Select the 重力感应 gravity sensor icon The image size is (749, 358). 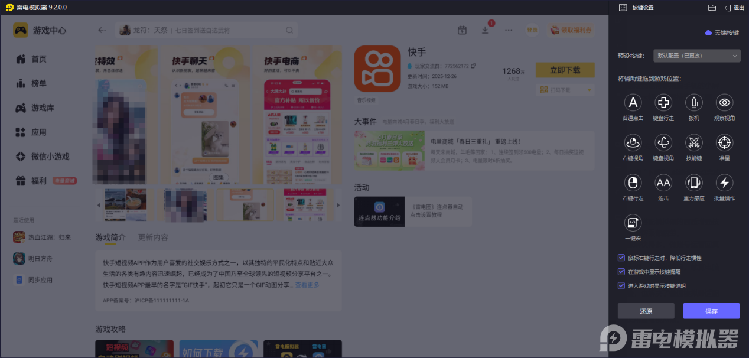coord(694,183)
